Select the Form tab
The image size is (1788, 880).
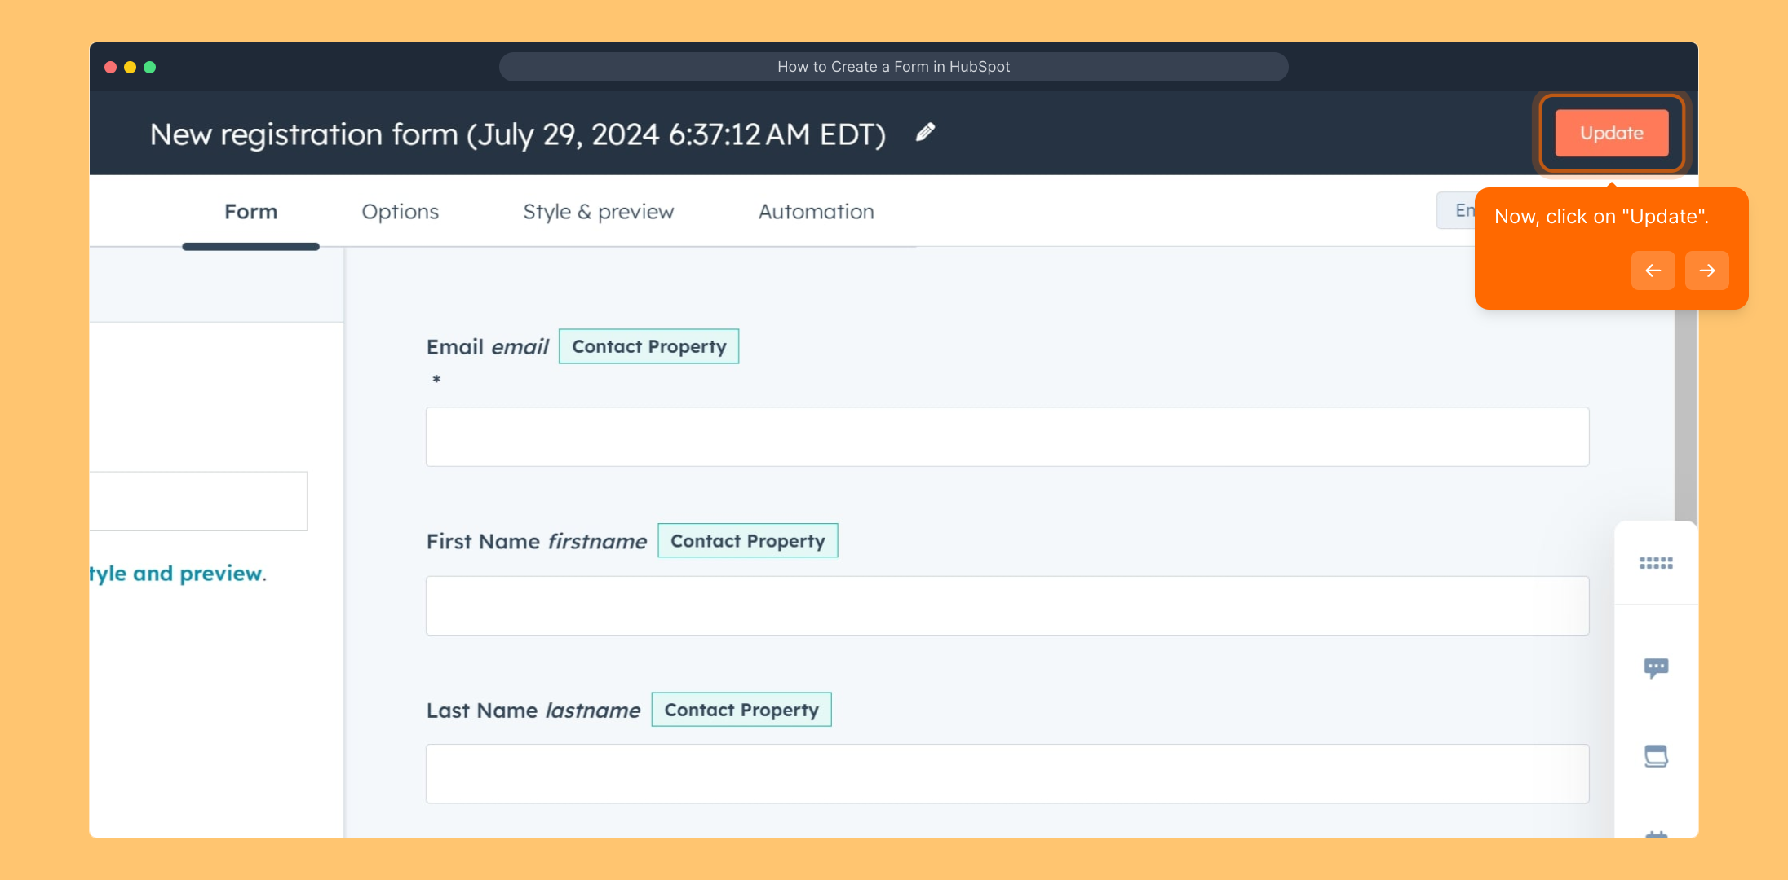tap(250, 212)
